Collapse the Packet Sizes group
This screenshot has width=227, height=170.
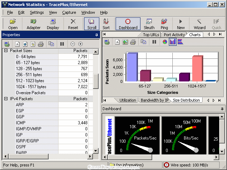(6, 51)
